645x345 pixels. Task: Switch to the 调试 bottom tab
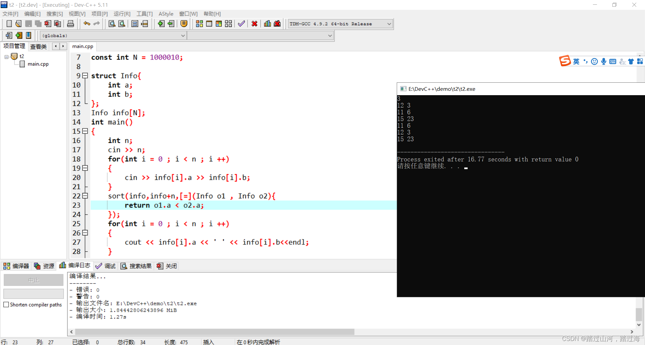point(105,266)
